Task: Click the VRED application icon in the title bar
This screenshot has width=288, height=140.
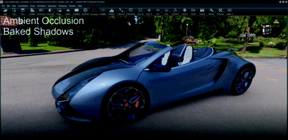Action: pos(1,2)
